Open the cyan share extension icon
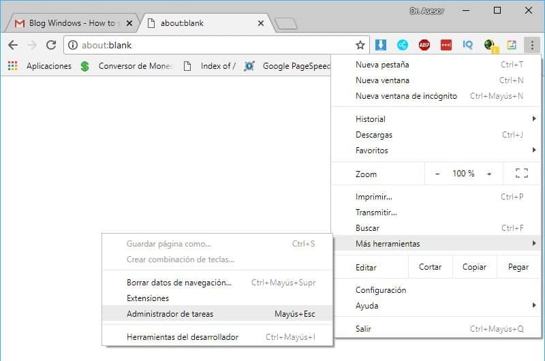The width and height of the screenshot is (545, 361). (403, 45)
